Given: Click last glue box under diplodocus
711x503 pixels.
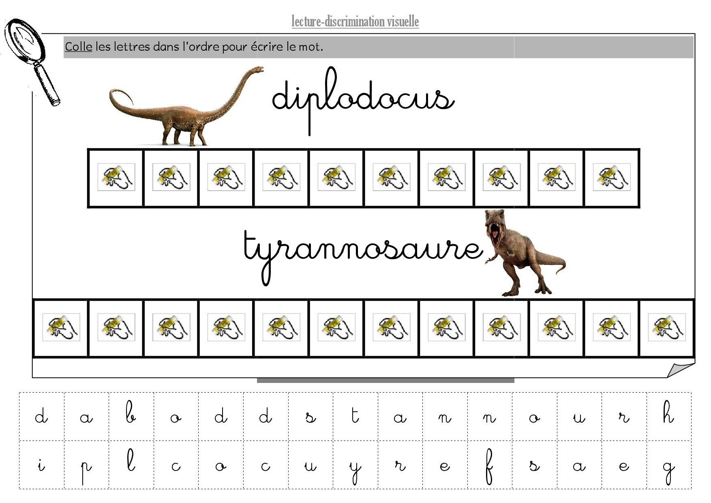Looking at the screenshot, I should tap(612, 178).
